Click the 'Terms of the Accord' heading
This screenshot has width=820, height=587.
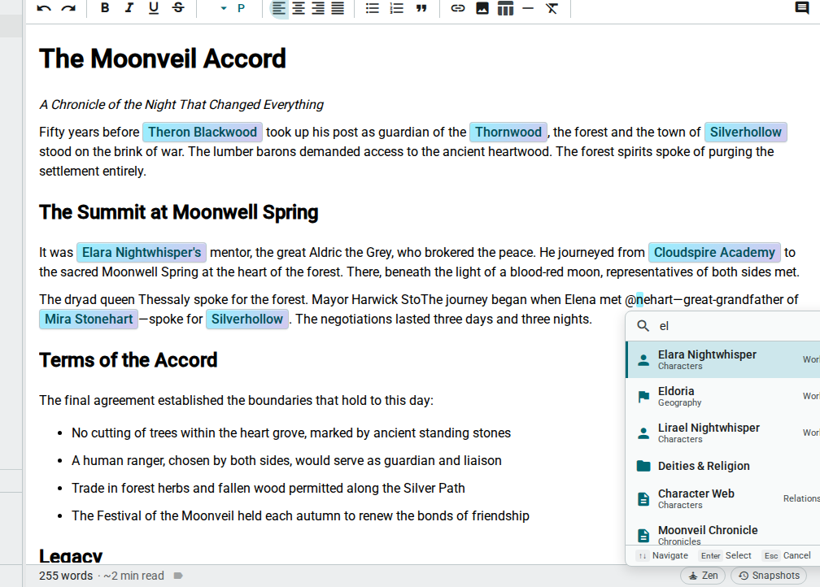(129, 360)
